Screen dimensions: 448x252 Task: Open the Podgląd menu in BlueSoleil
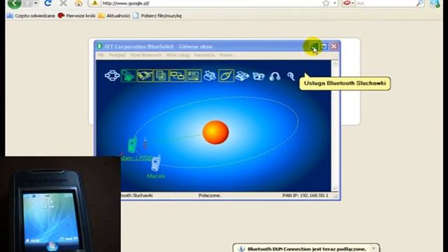[117, 55]
